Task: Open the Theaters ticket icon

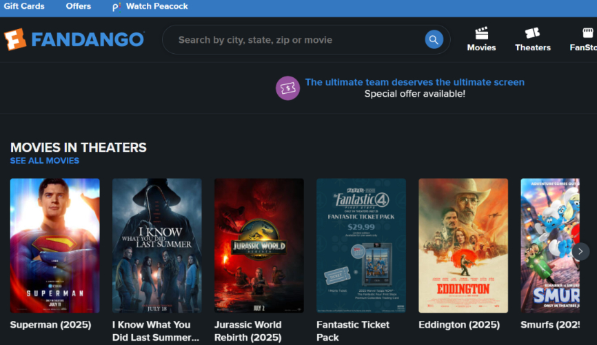Action: click(x=532, y=33)
